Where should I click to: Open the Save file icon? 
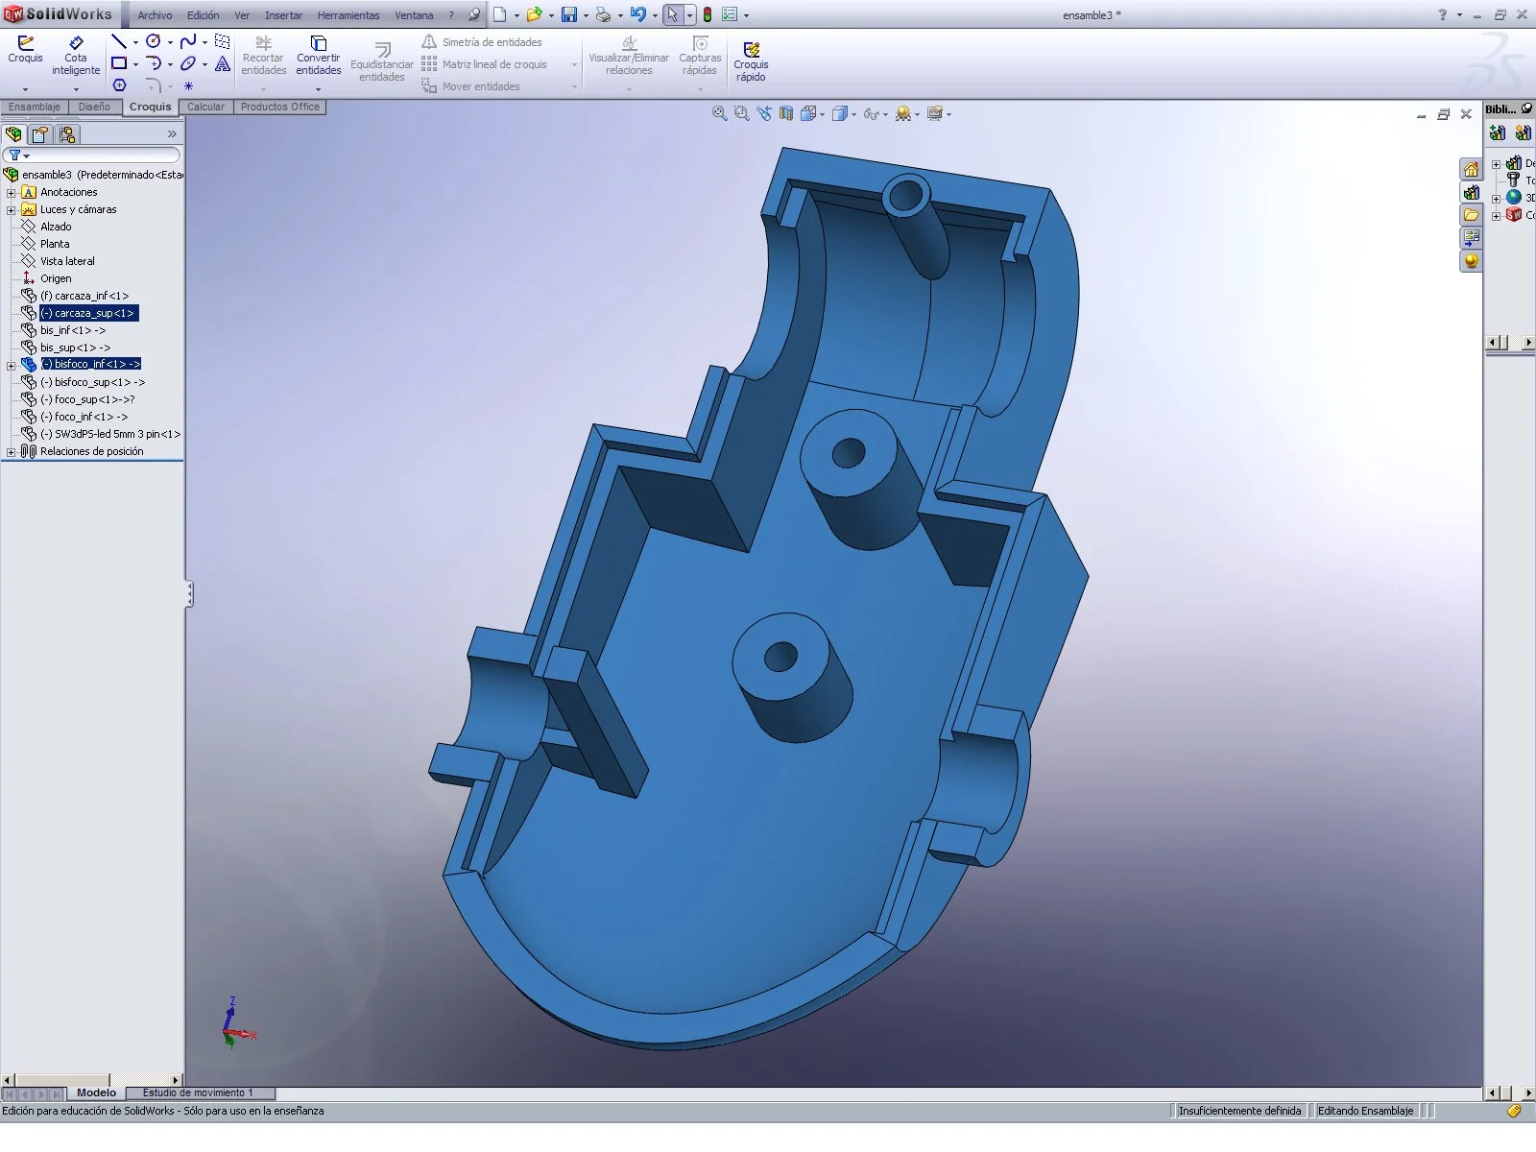point(569,14)
